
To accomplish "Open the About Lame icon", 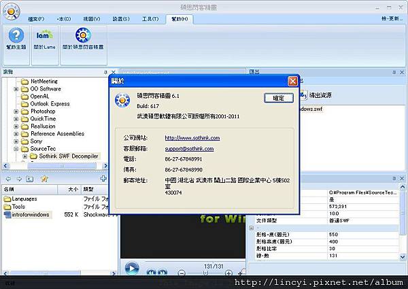I will point(44,39).
